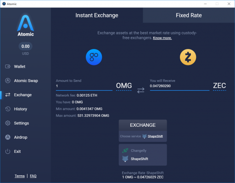
Task: Click the ShapeShift fox icon in list
Action: coord(125,159)
